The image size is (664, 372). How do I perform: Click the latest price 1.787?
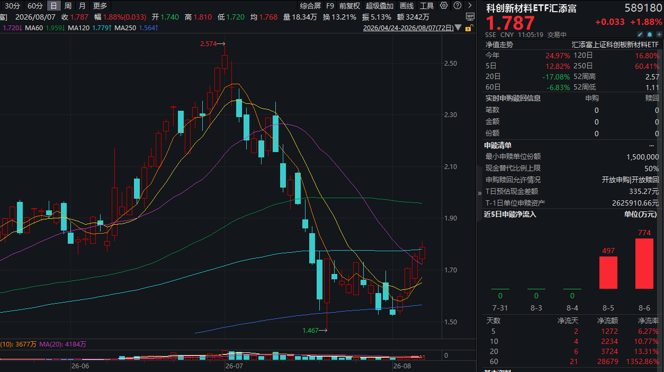coord(510,23)
